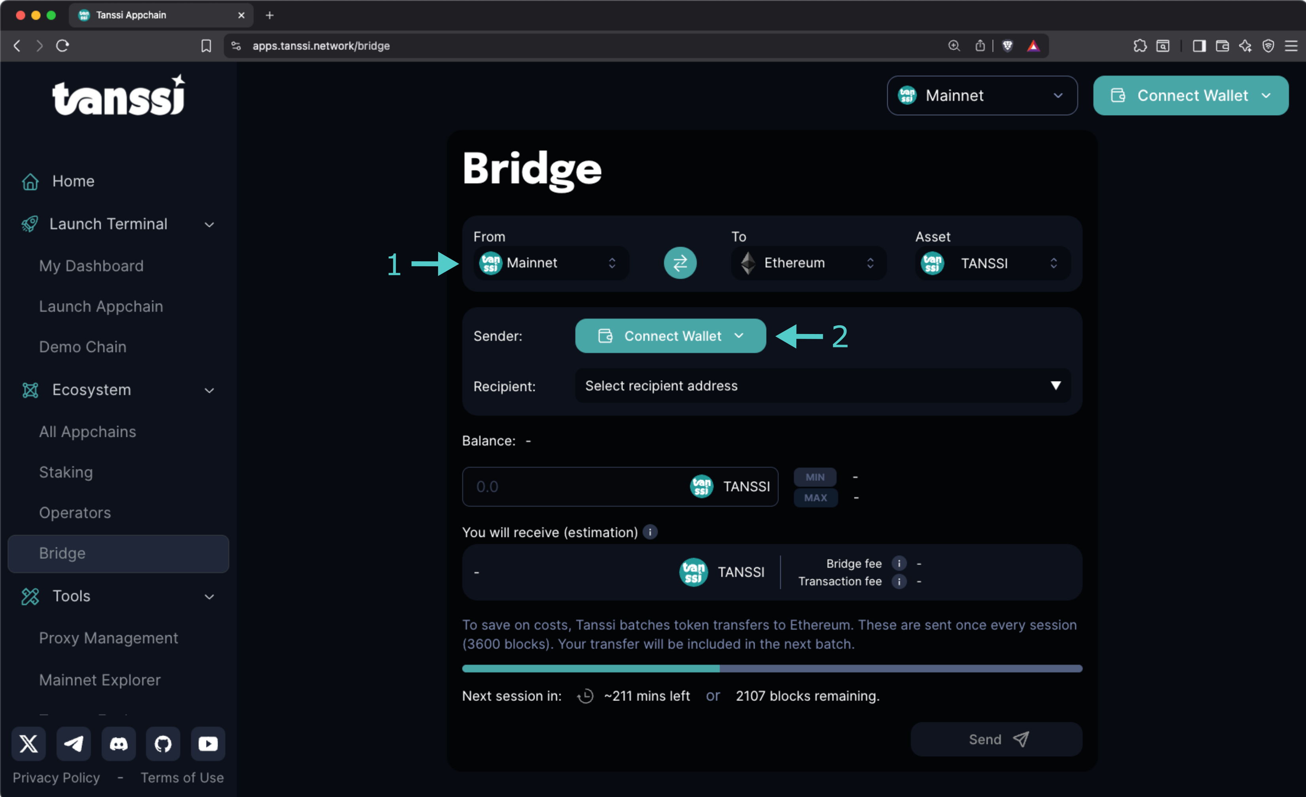Open Tanssi on X (Twitter)
Screen dimensions: 1306x797
coord(28,744)
